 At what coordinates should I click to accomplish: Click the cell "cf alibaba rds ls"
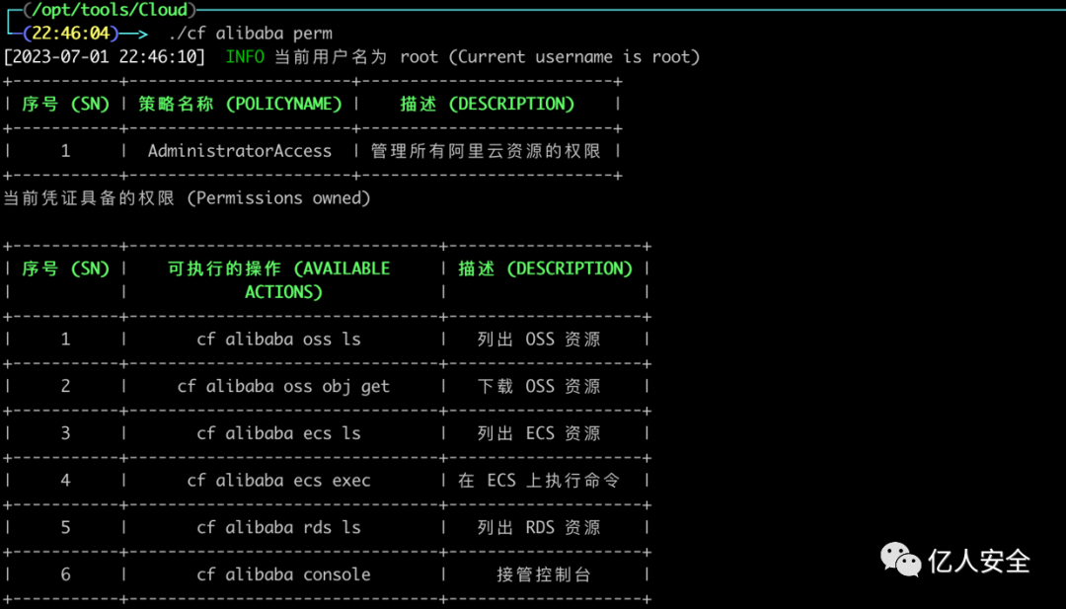[x=278, y=527]
